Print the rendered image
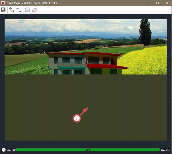Screen dimensions: 172x154 27,10
